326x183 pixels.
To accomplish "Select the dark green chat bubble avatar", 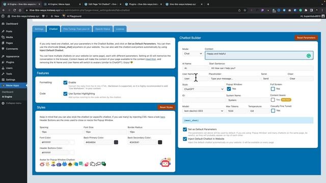I will coord(103,164).
